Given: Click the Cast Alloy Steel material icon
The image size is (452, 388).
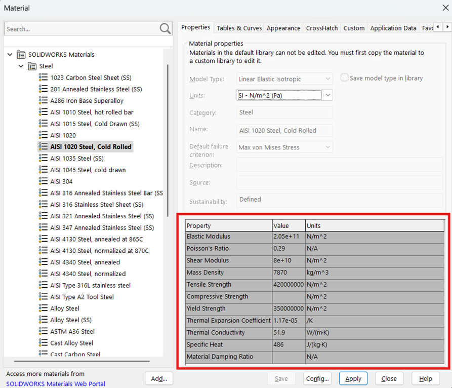Looking at the screenshot, I should point(42,343).
